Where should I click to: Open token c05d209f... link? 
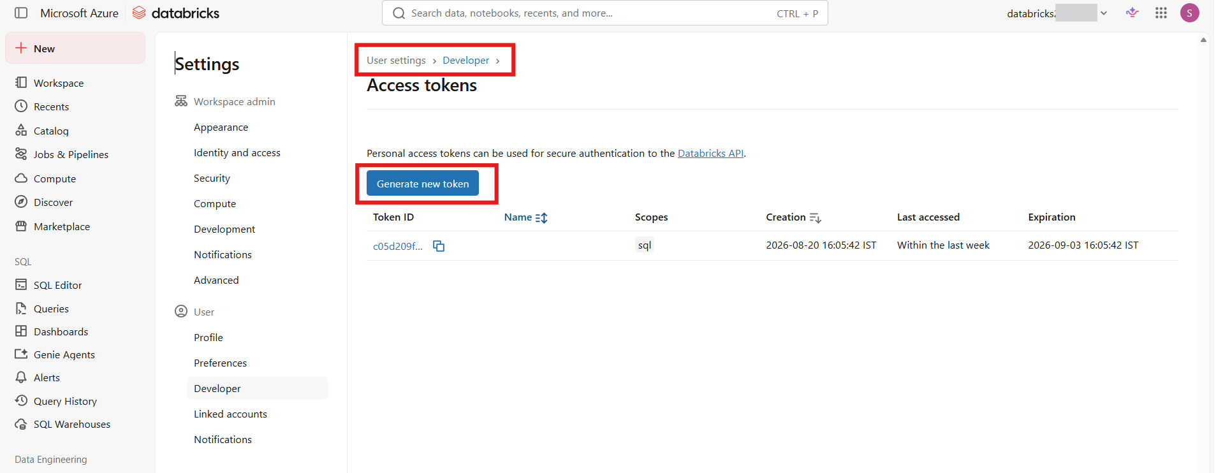[x=398, y=246]
